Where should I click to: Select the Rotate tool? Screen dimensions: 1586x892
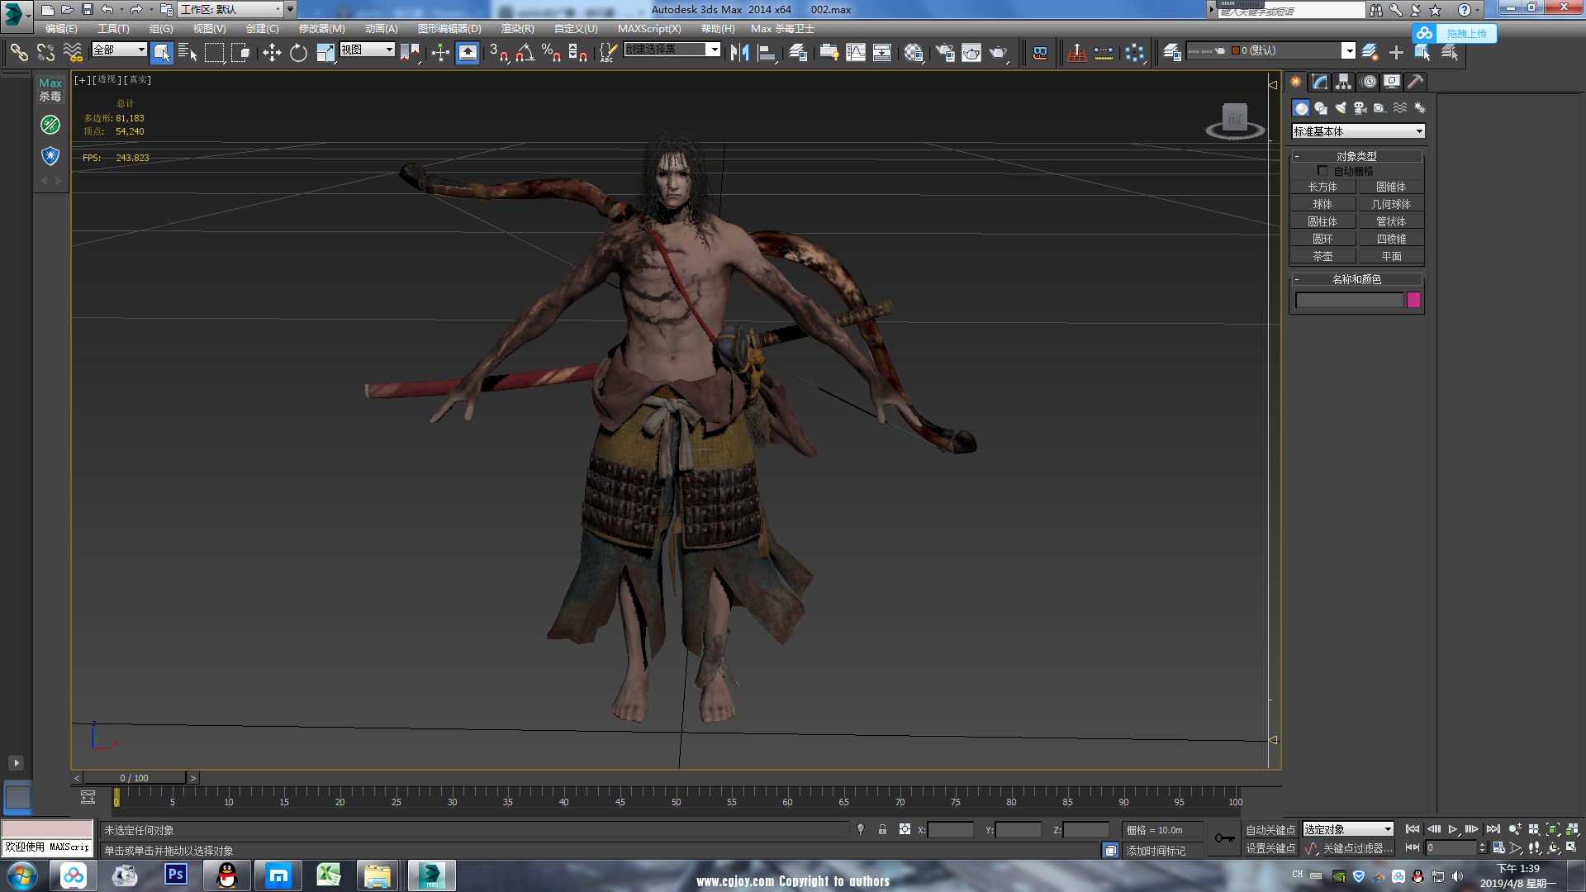298,53
